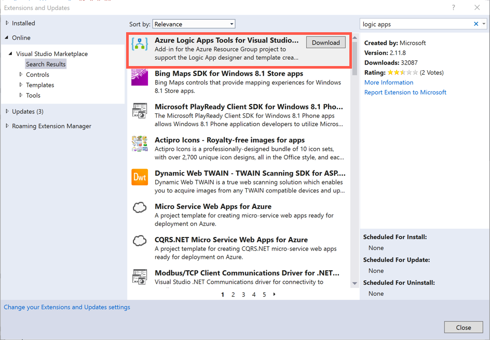Click the results list scrollbar thumb

pos(355,59)
